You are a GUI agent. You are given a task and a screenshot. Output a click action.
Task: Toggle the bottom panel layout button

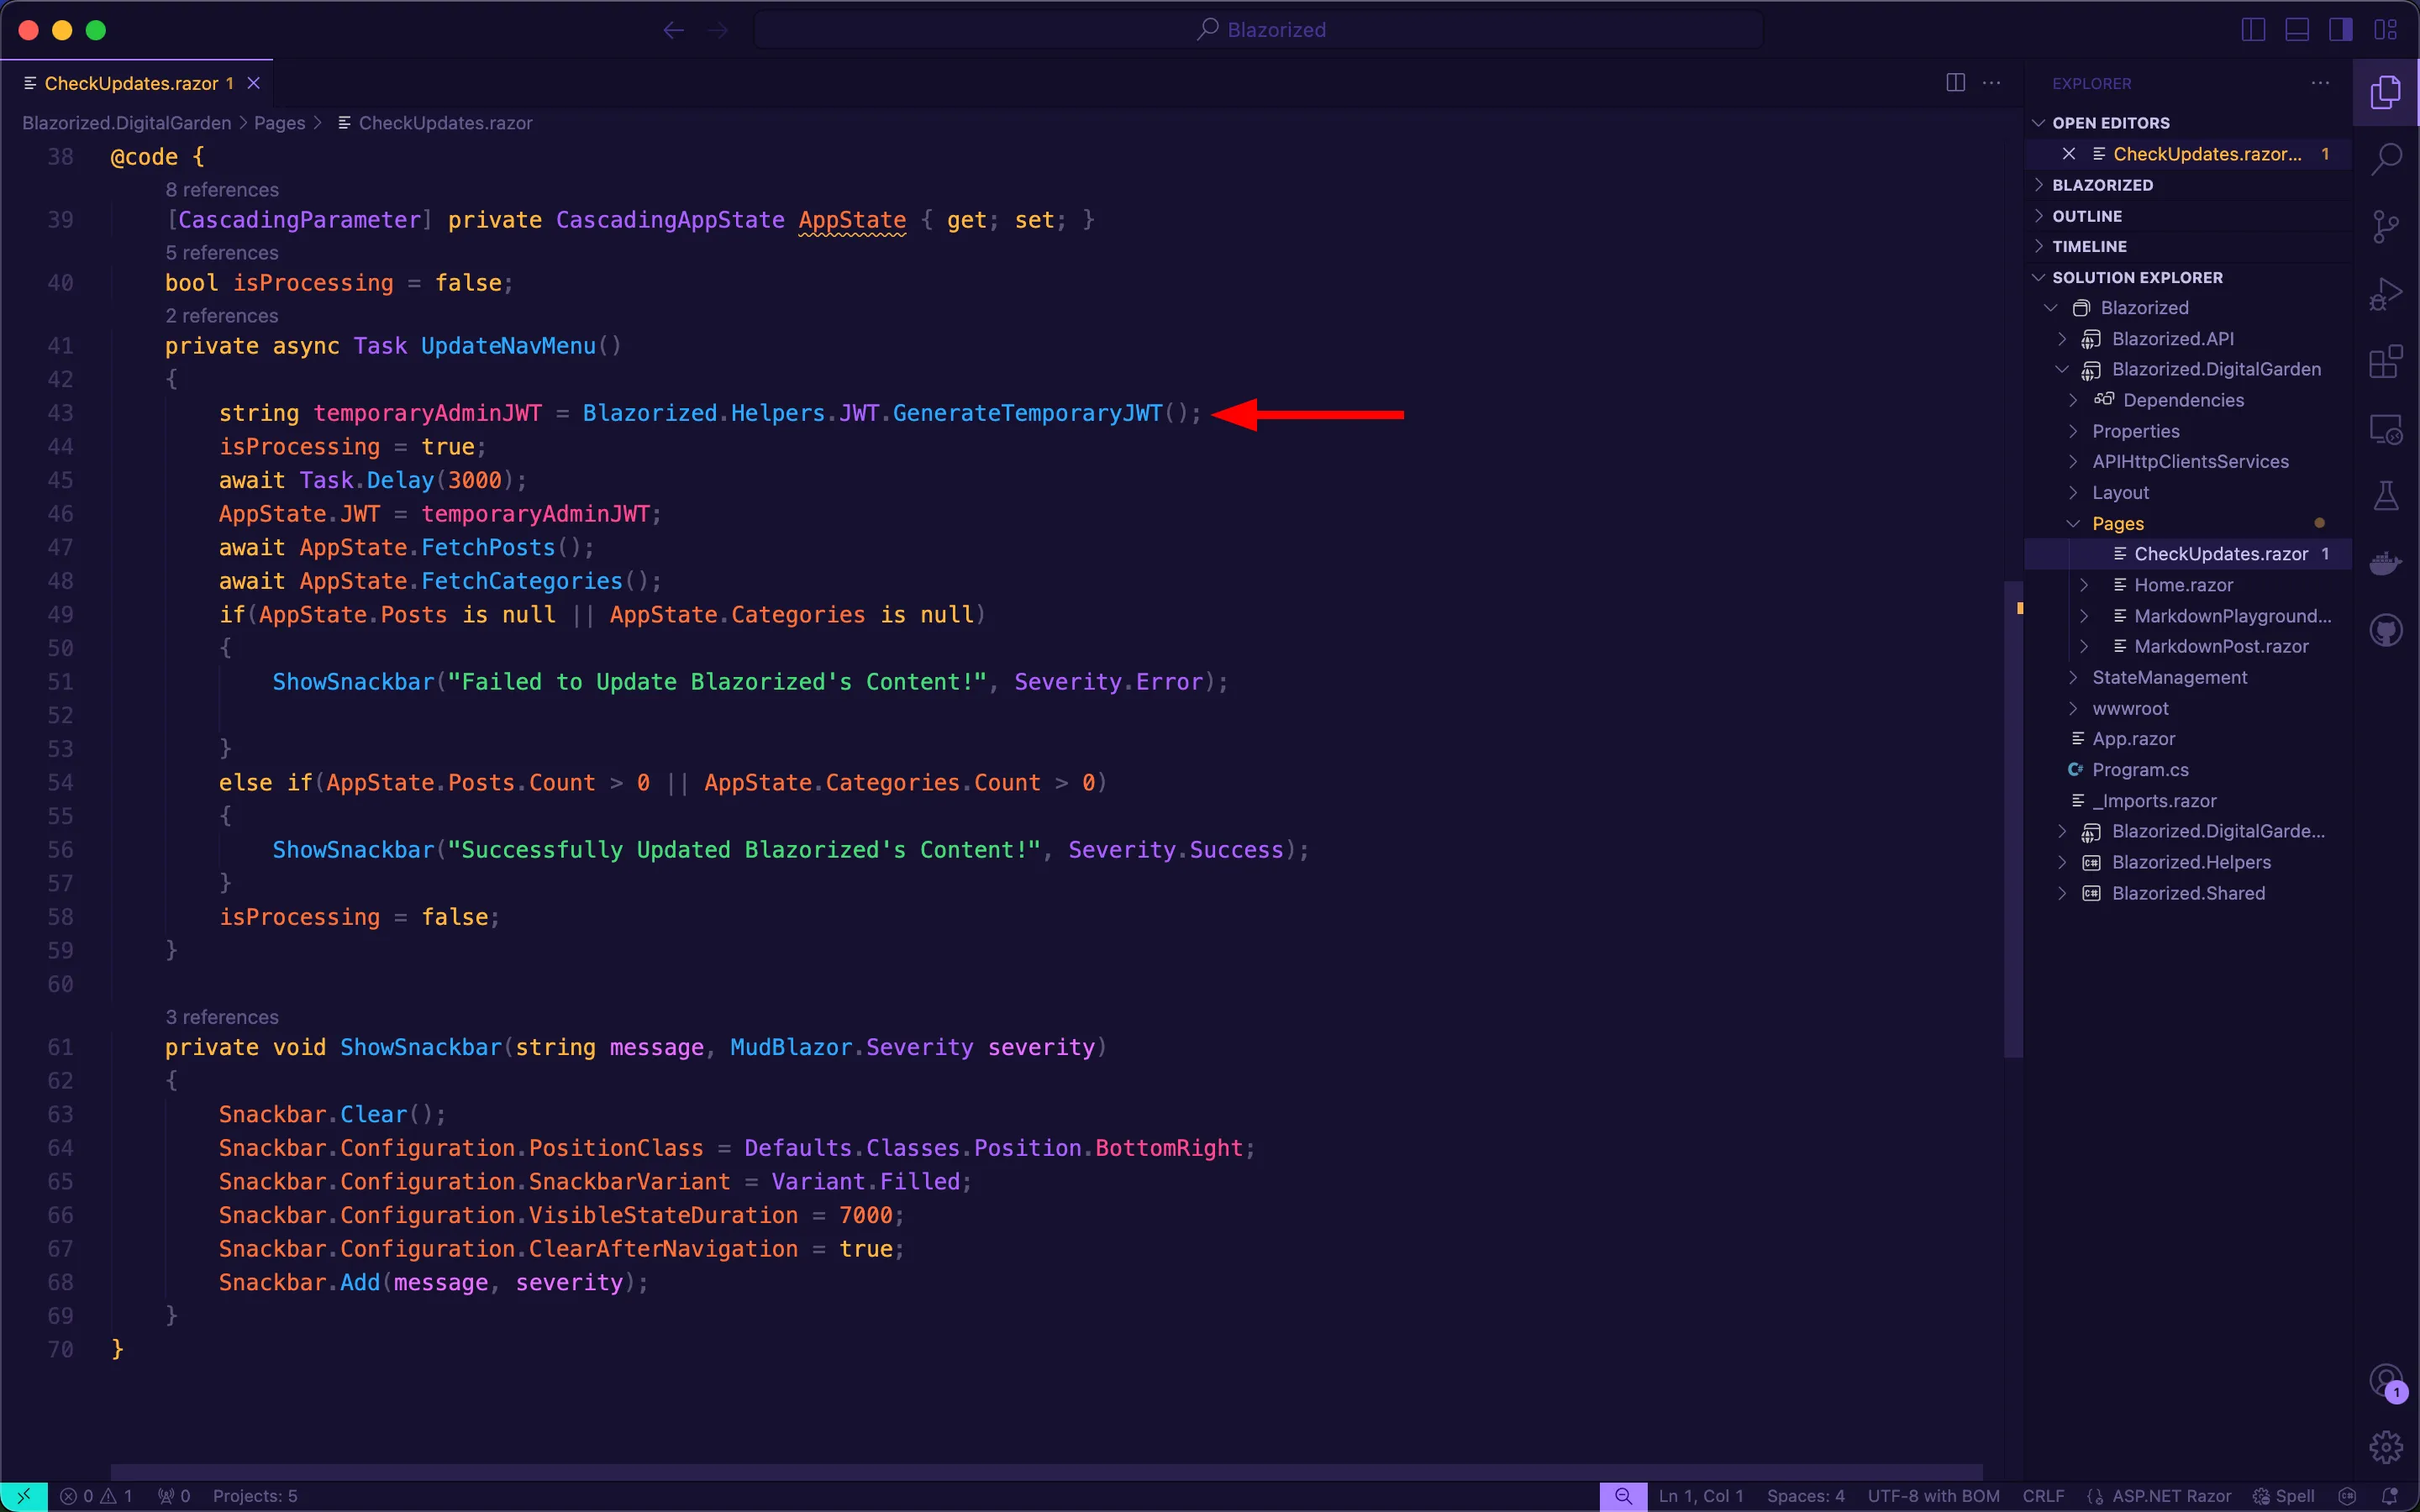point(2297,30)
